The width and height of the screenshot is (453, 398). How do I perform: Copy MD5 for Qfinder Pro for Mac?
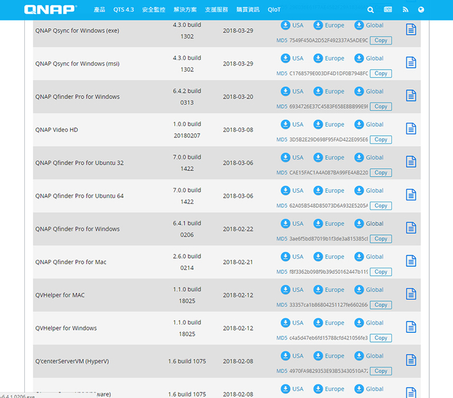pos(381,272)
